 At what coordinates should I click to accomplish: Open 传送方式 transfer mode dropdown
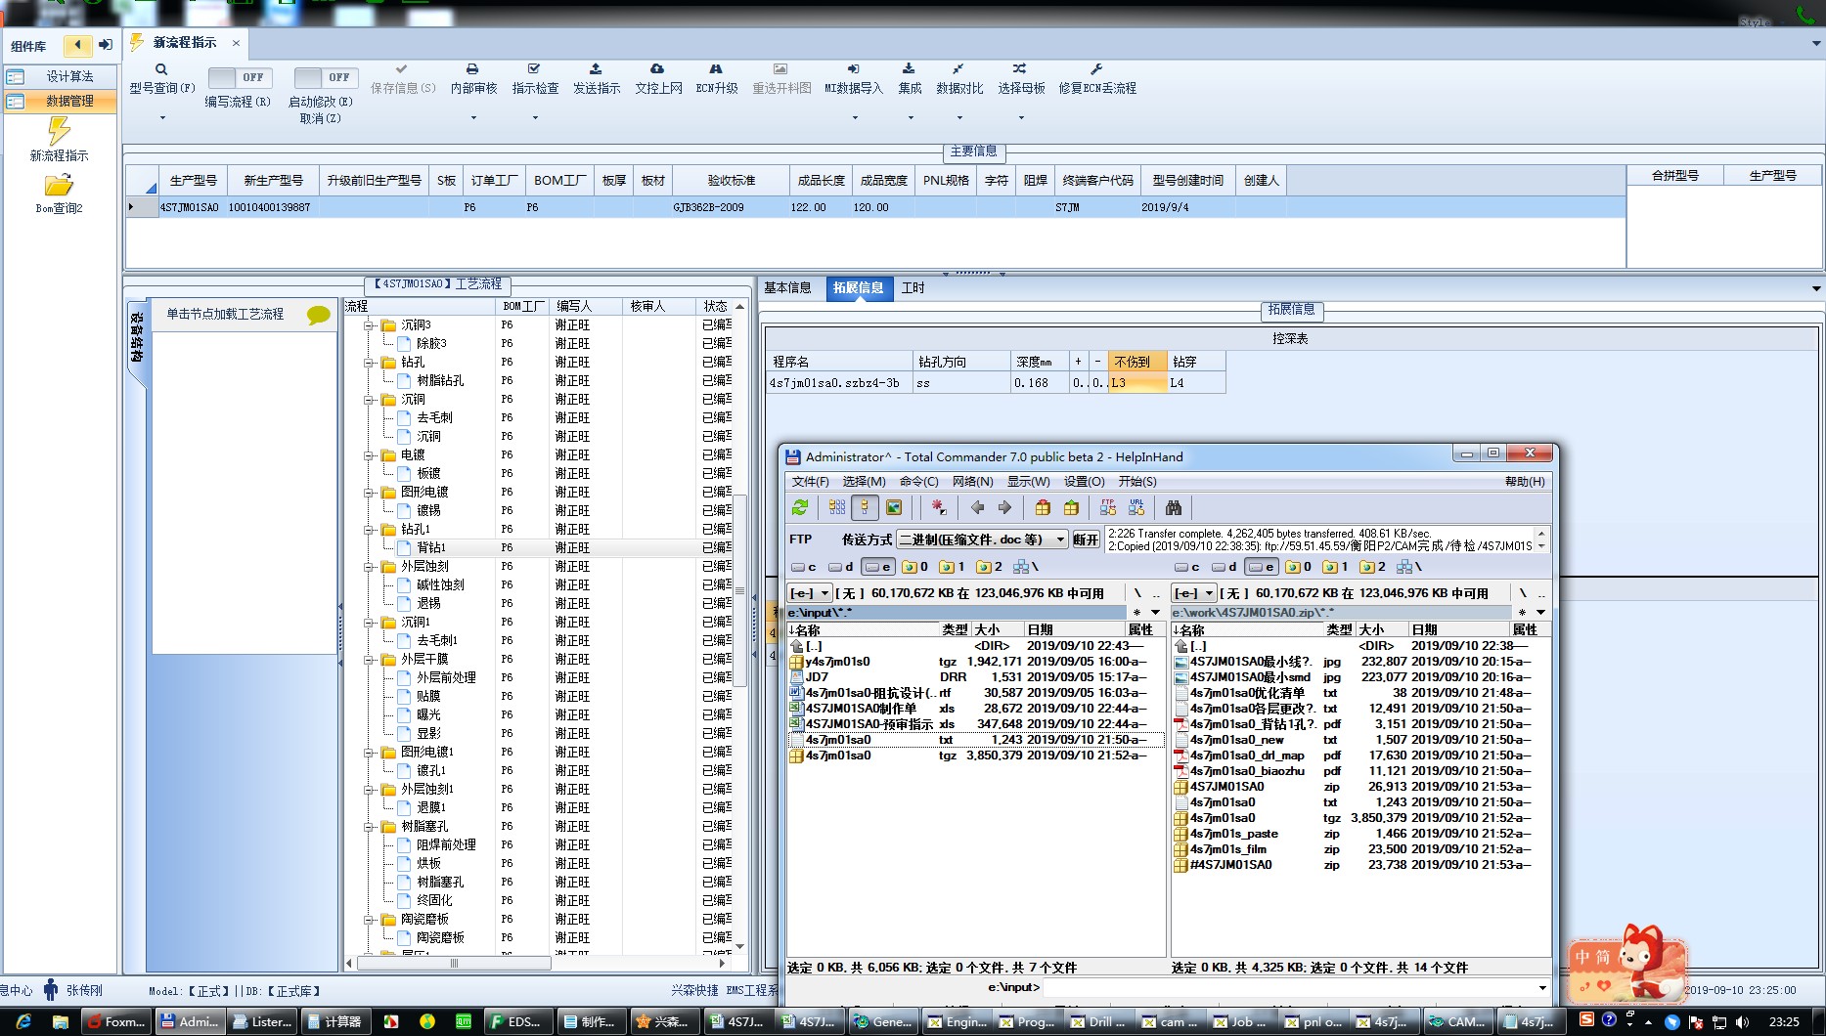click(1060, 540)
